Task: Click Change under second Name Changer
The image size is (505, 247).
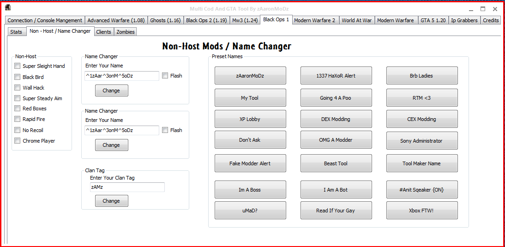Action: [111, 145]
